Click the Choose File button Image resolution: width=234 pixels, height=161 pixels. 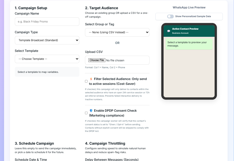click(97, 60)
